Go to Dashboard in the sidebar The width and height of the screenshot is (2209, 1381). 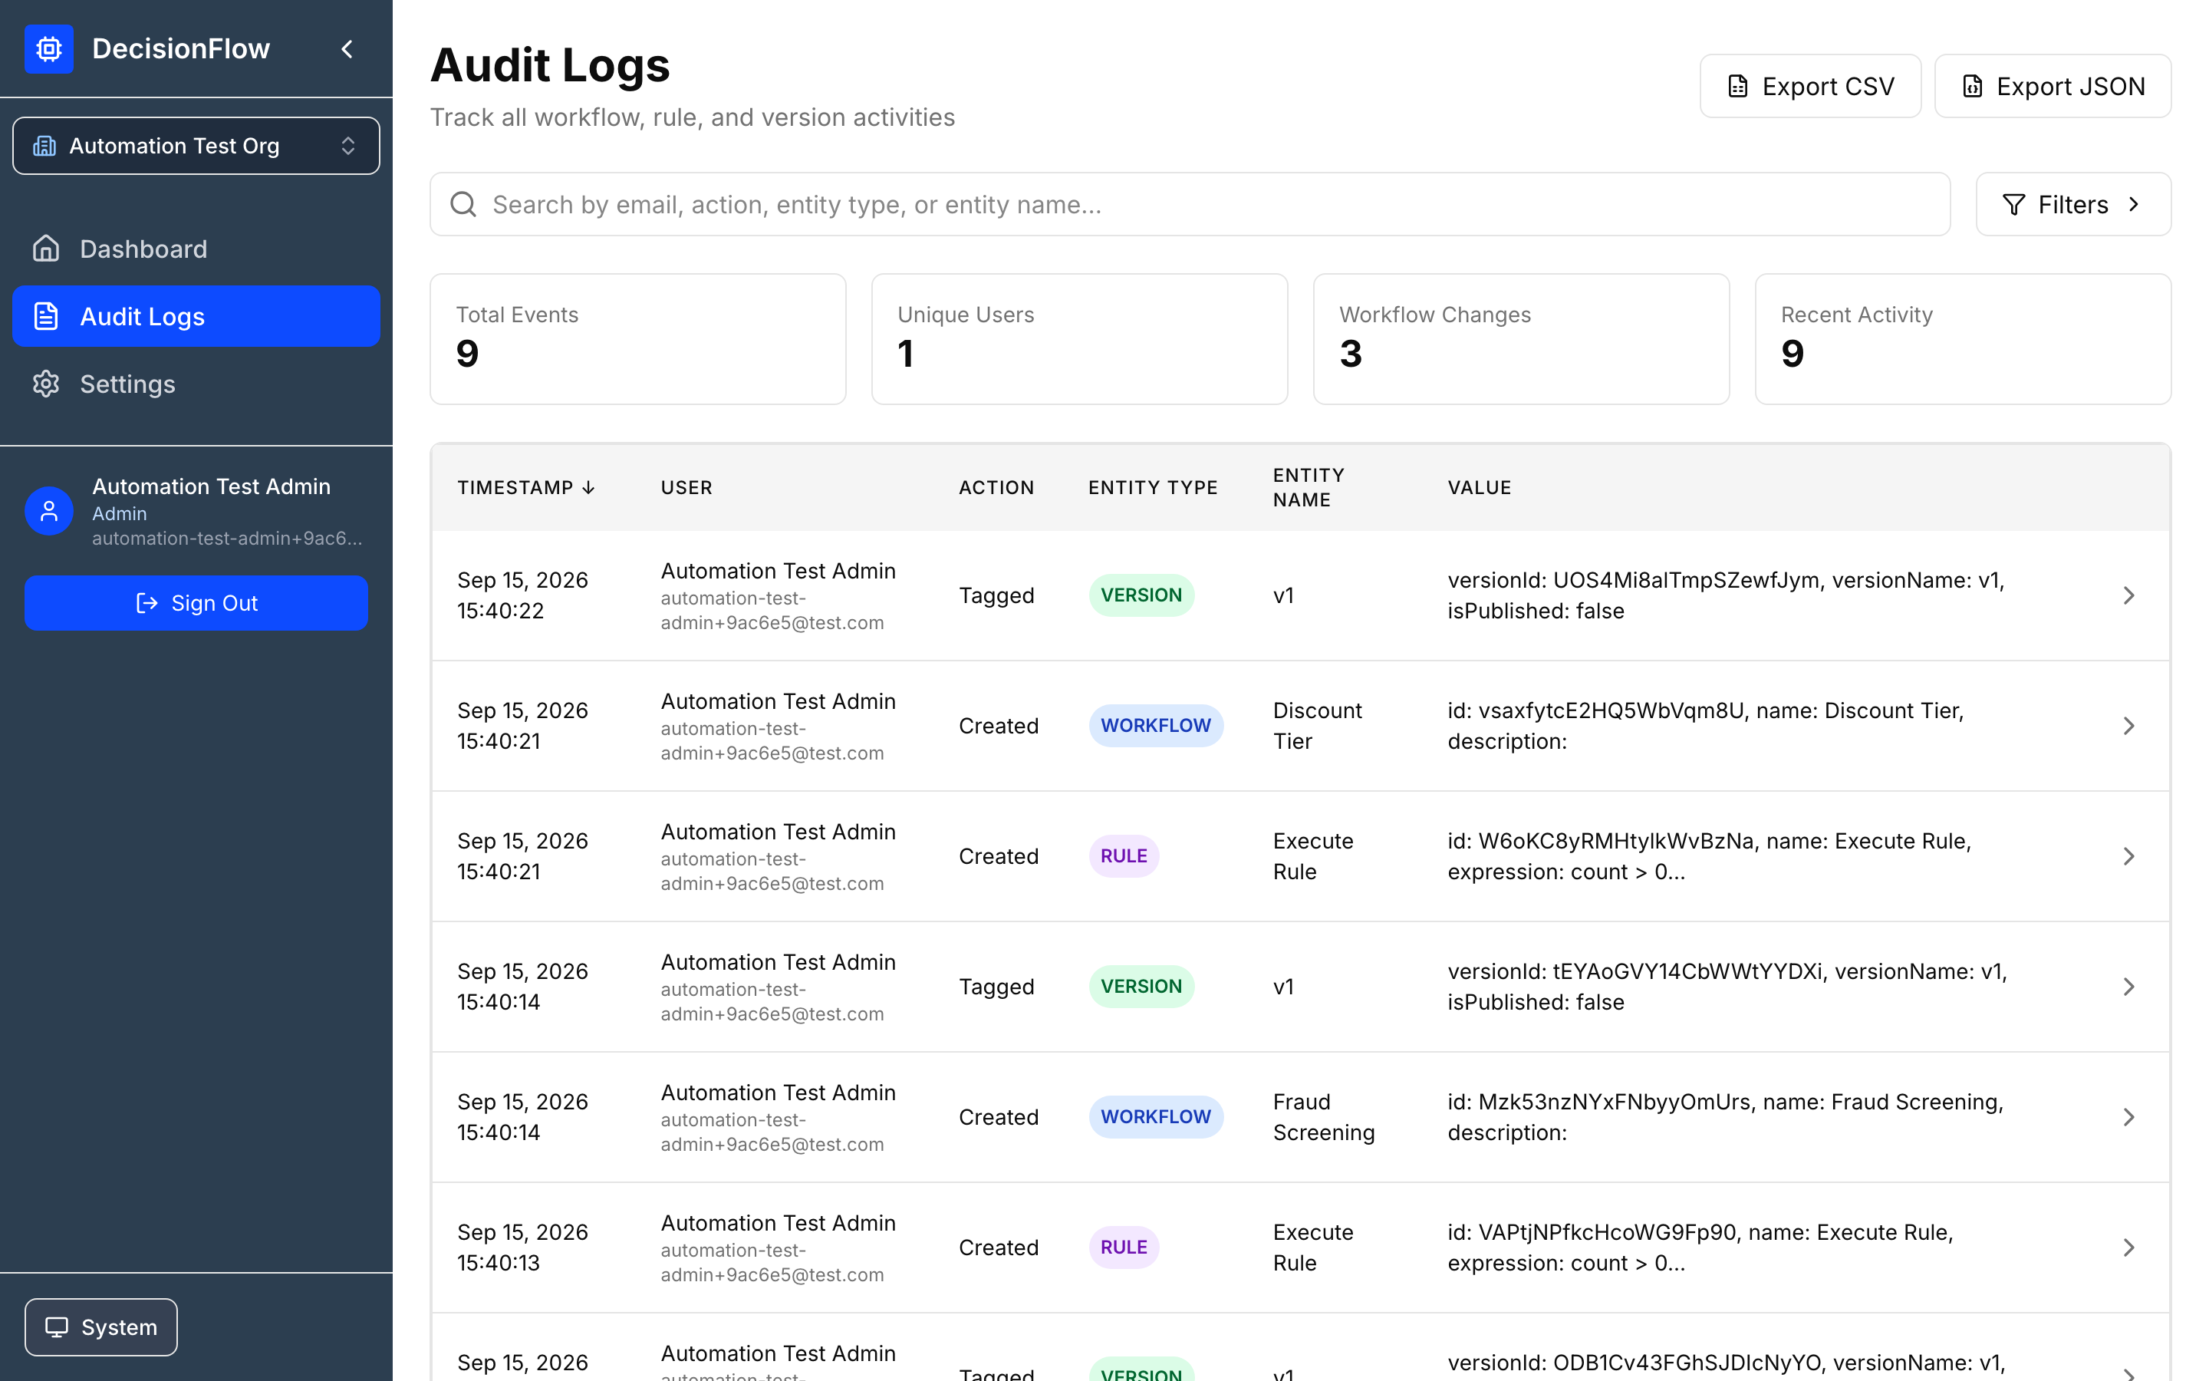tap(196, 249)
